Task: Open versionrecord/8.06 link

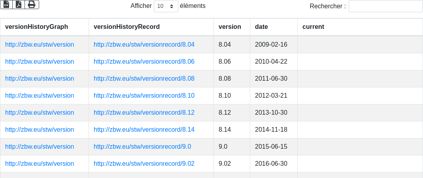Action: pyautogui.click(x=144, y=62)
